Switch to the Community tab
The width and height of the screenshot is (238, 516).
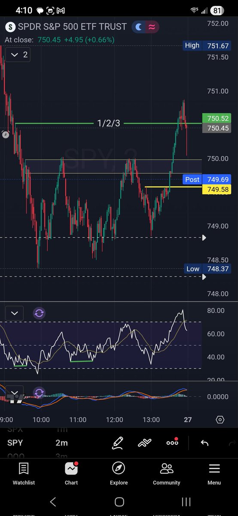click(x=166, y=474)
